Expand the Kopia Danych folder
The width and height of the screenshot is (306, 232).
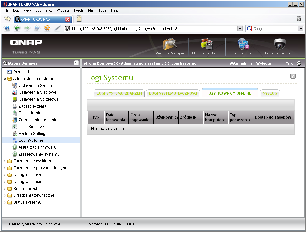5,189
